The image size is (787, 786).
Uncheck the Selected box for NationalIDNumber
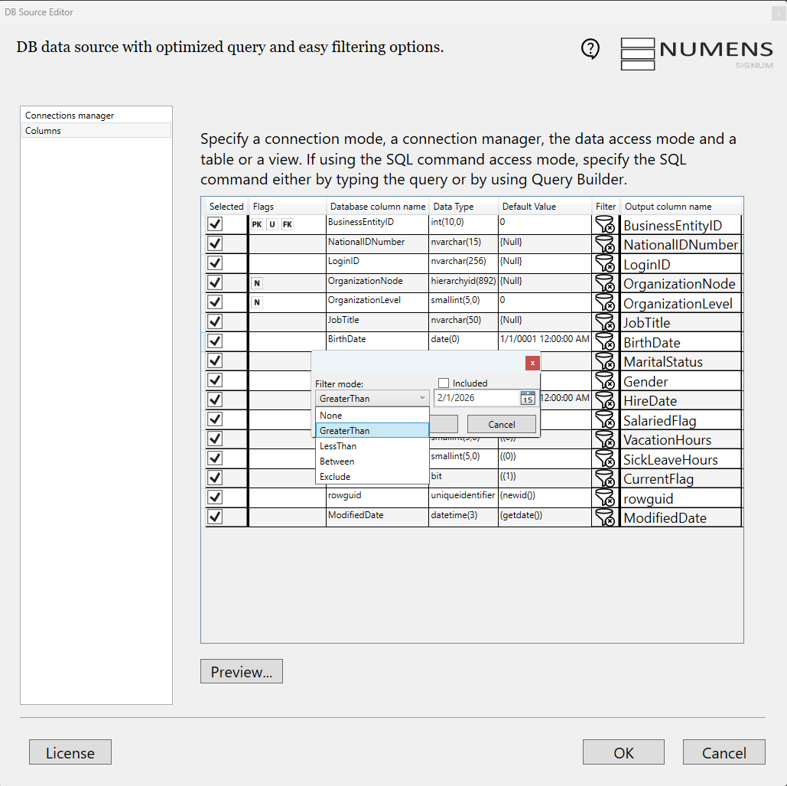pyautogui.click(x=215, y=243)
